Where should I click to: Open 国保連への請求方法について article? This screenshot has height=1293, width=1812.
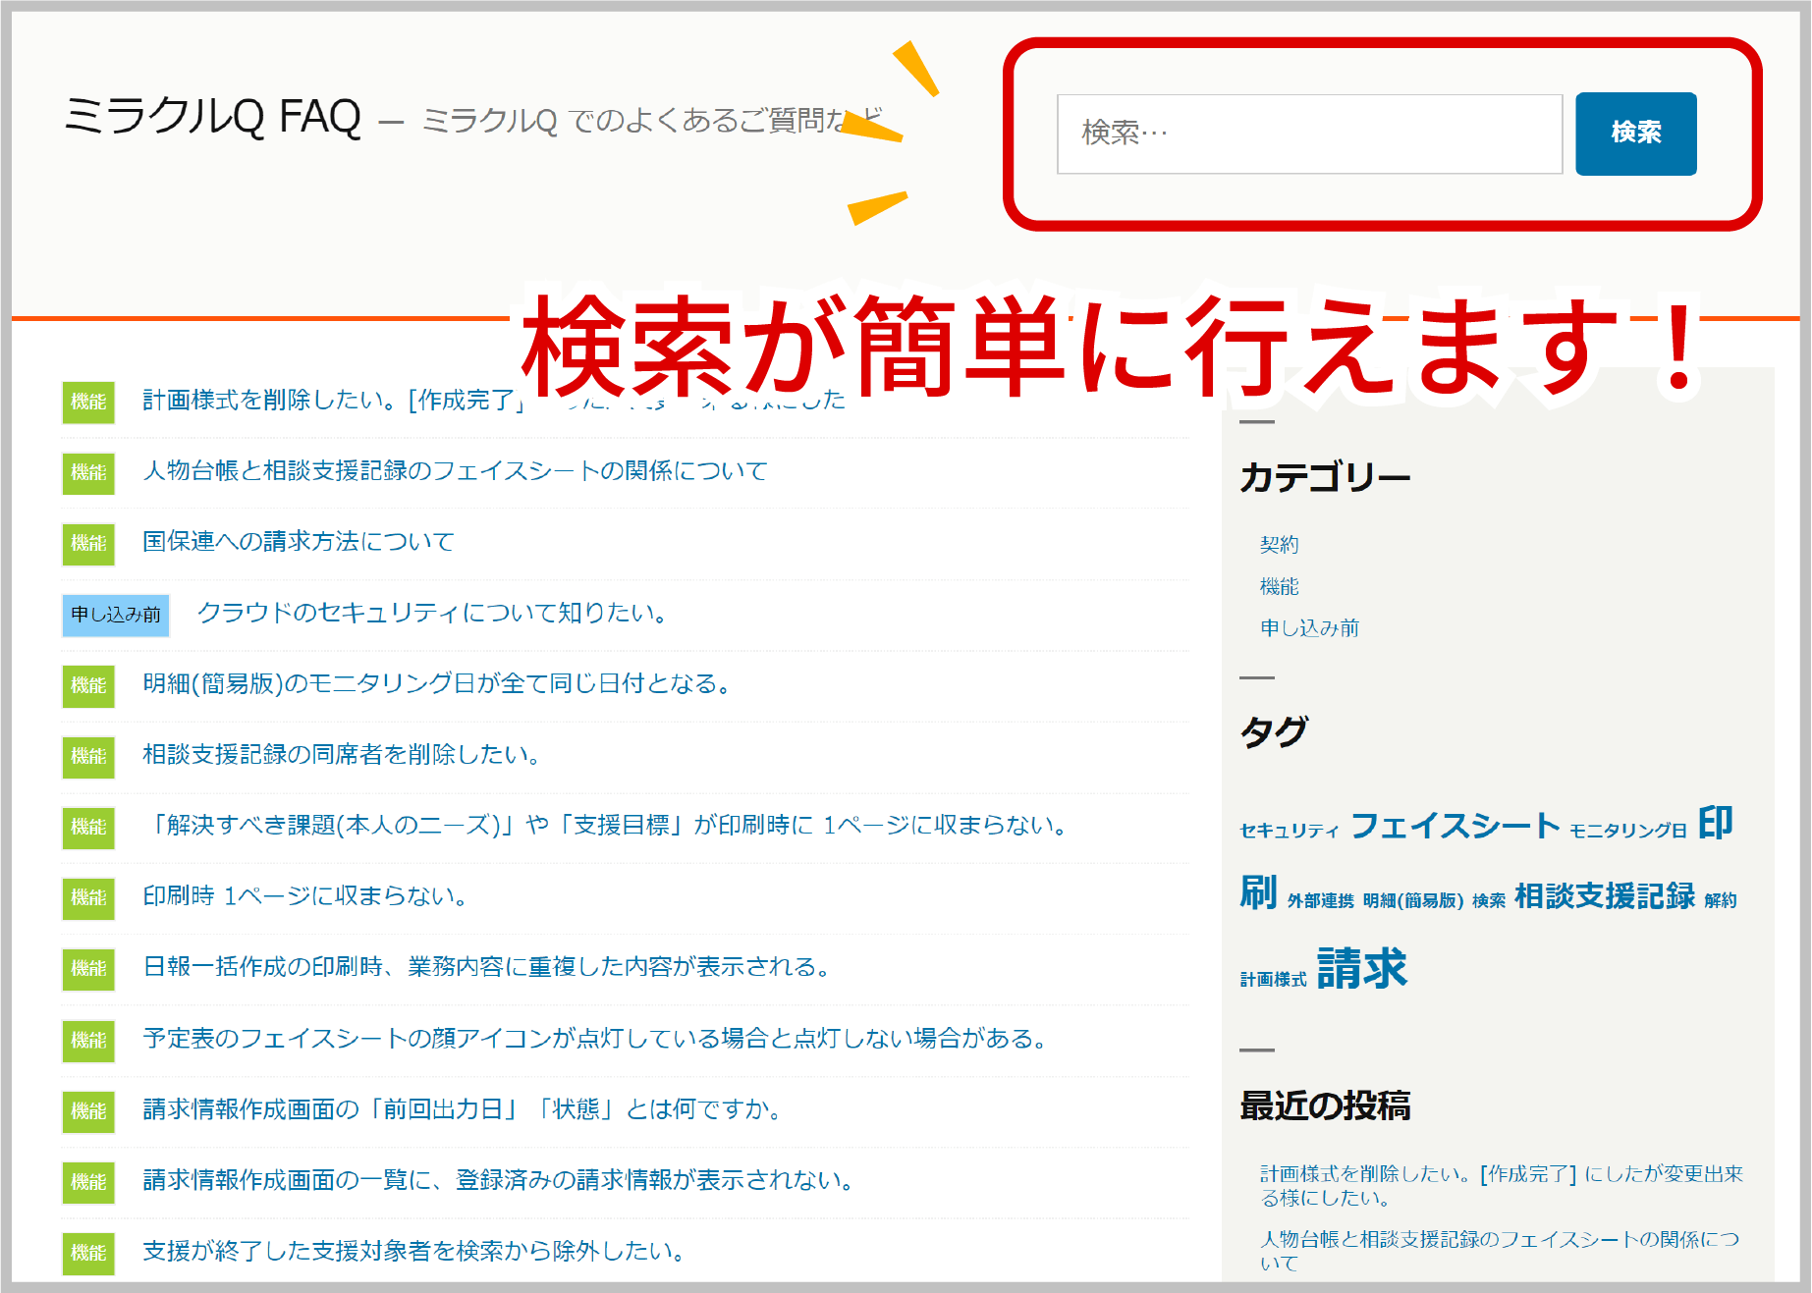coord(298,542)
